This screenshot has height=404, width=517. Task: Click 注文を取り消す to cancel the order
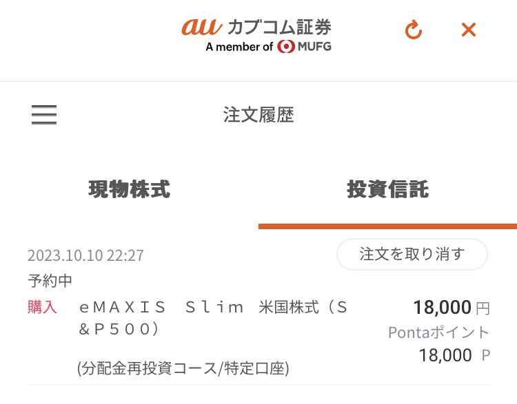point(412,254)
